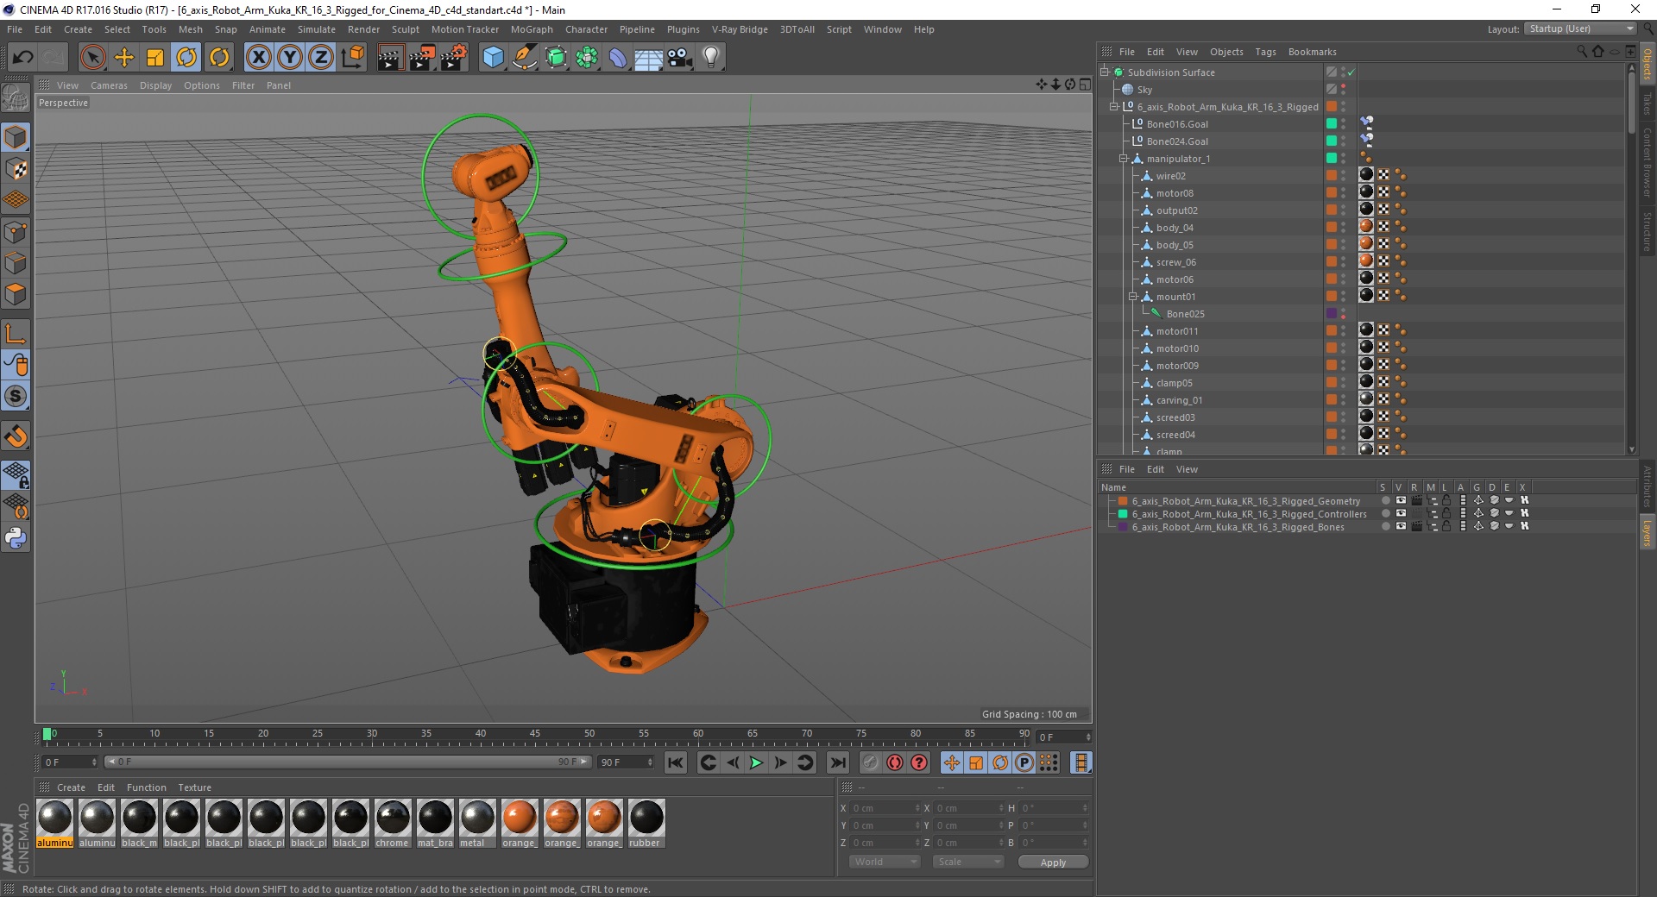This screenshot has width=1657, height=897.
Task: Open the floor environment icon
Action: (649, 58)
